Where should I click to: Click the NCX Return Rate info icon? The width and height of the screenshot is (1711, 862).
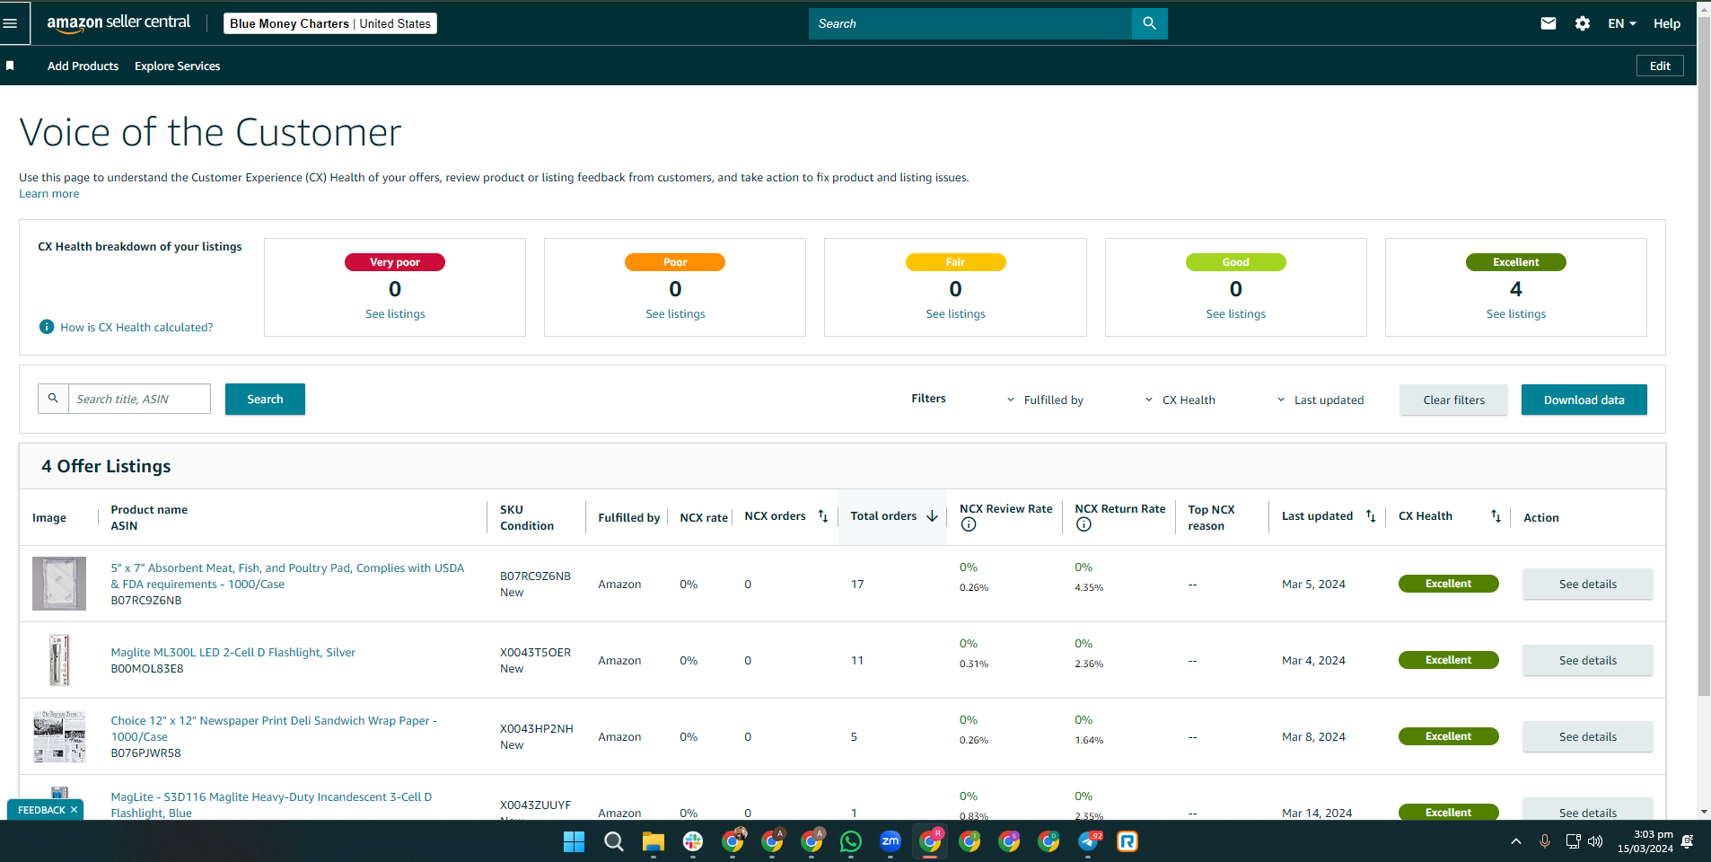pyautogui.click(x=1084, y=525)
